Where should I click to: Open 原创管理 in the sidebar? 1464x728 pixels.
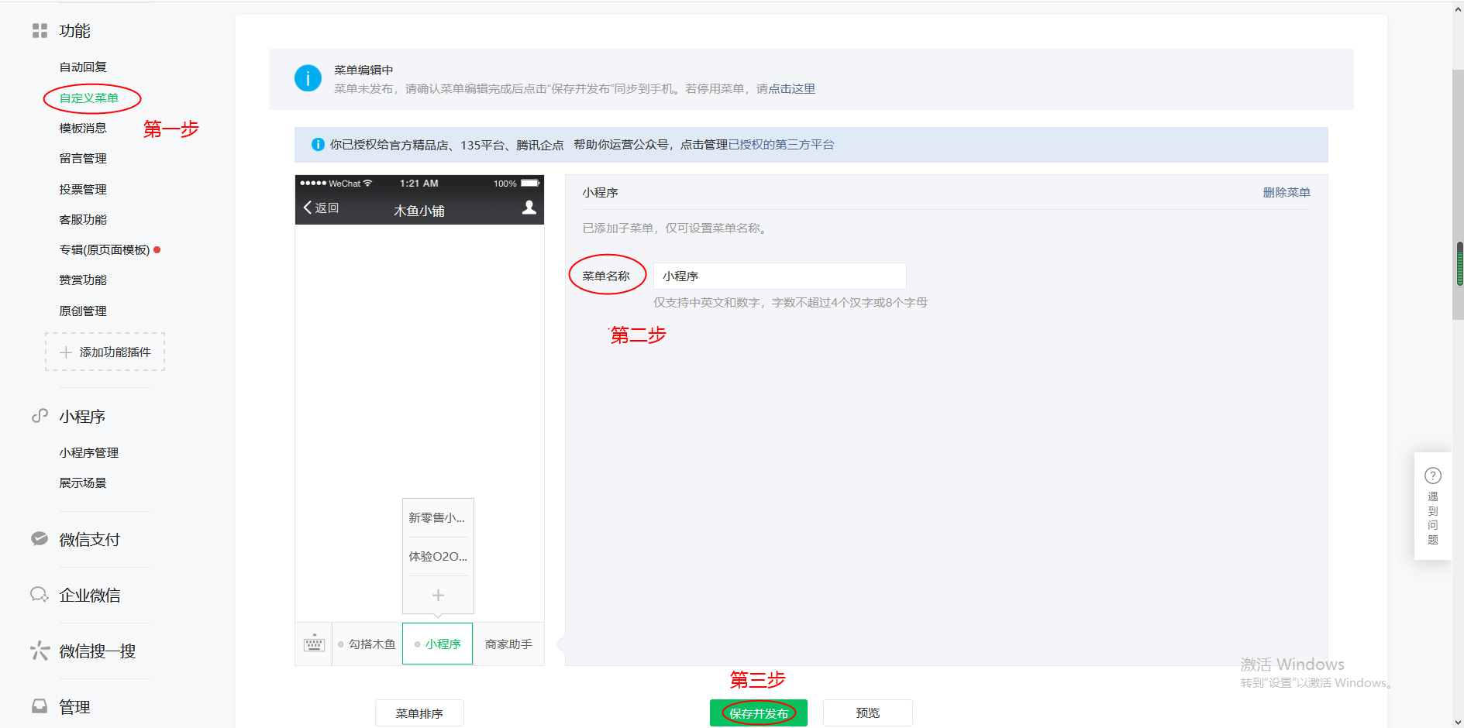(x=83, y=311)
